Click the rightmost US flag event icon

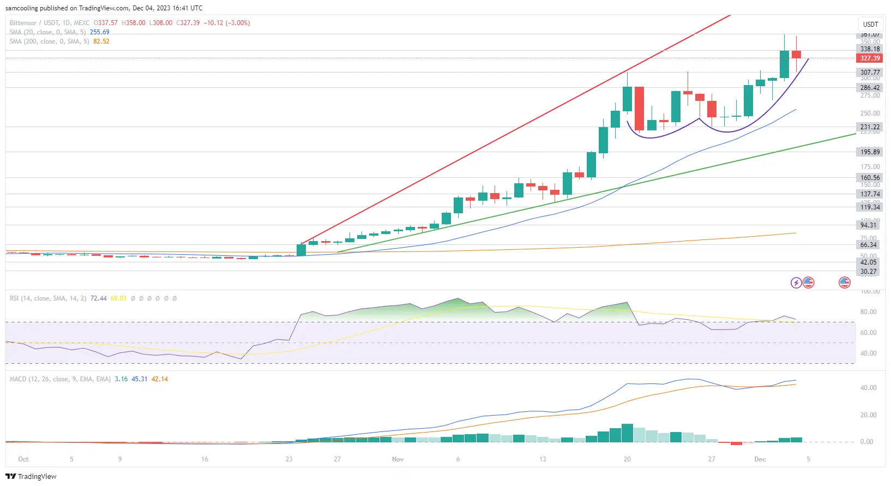coord(845,283)
